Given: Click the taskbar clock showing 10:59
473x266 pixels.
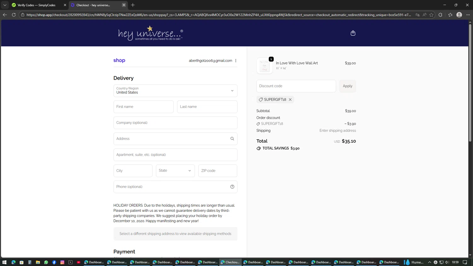Looking at the screenshot, I should click(x=455, y=262).
